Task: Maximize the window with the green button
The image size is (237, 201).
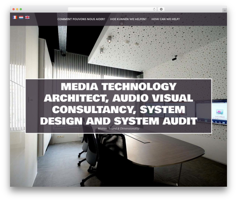Action: pos(21,9)
